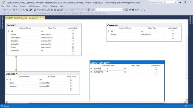Click the Quick Launch search field
Image resolution: width=193 pixels, height=108 pixels.
pyautogui.click(x=161, y=2)
